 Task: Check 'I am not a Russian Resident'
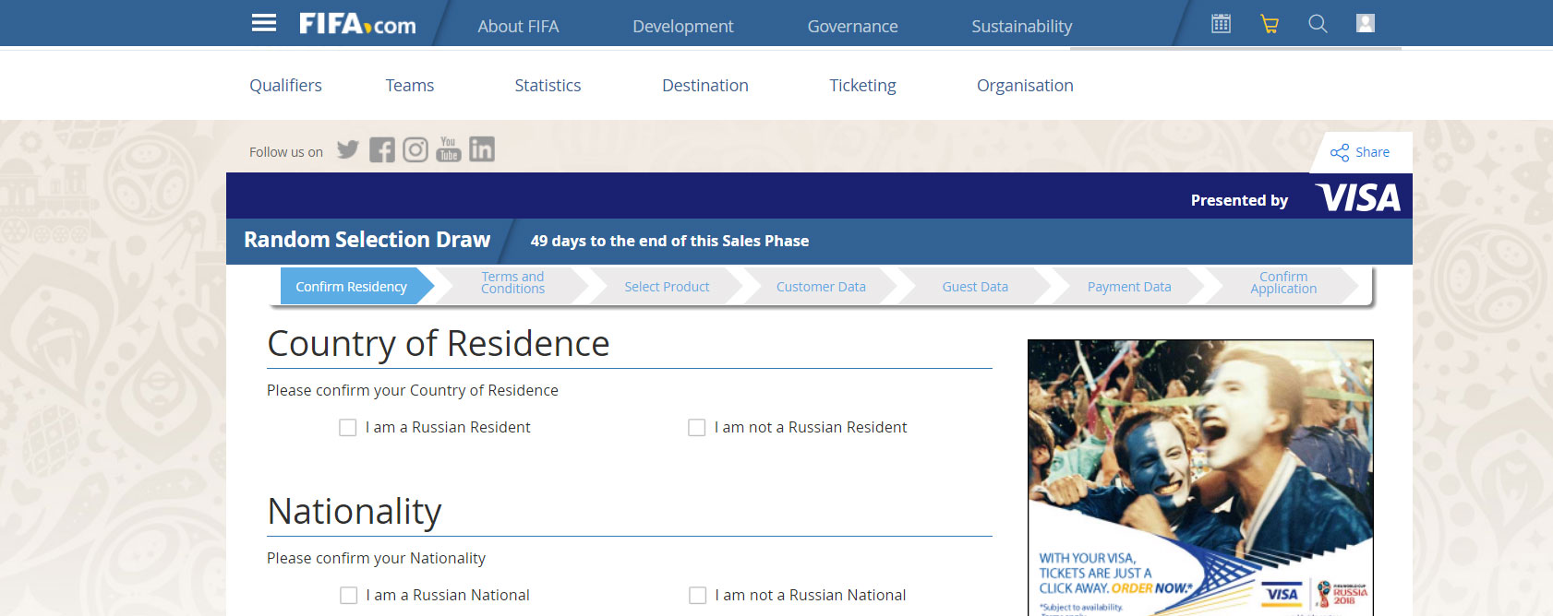[x=697, y=428]
